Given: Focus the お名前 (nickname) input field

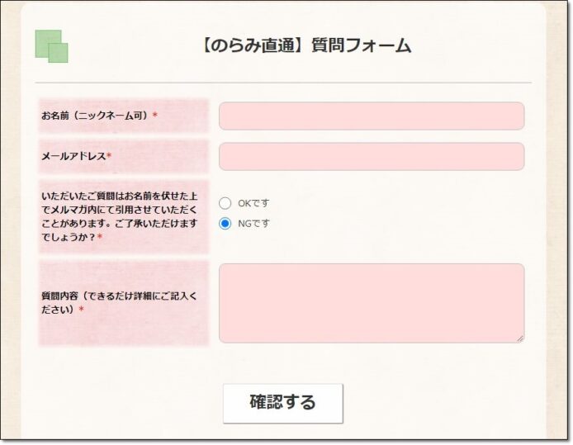Looking at the screenshot, I should point(372,116).
